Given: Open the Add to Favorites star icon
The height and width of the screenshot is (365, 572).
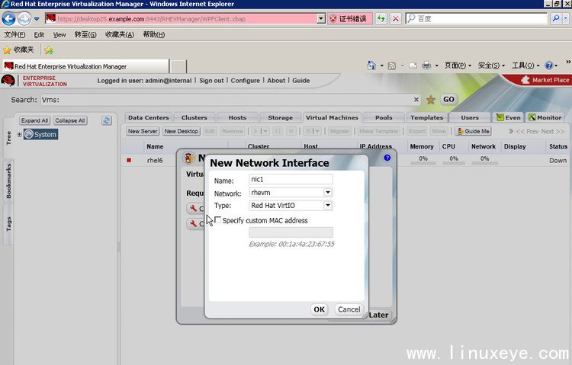Looking at the screenshot, I should (49, 50).
